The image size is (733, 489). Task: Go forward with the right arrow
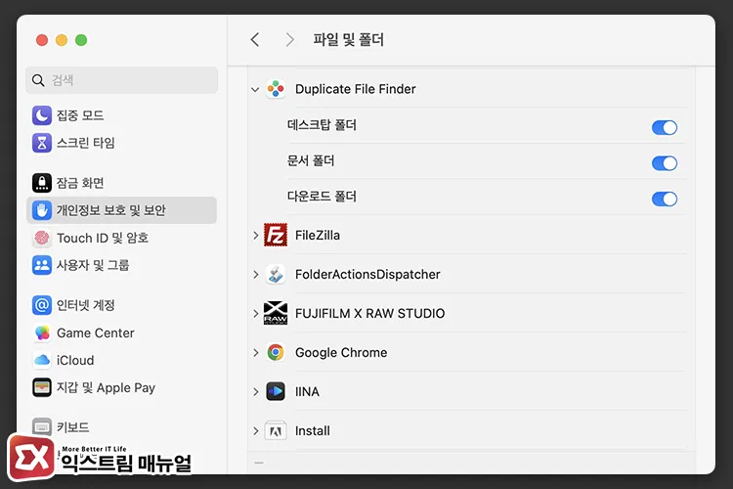290,40
